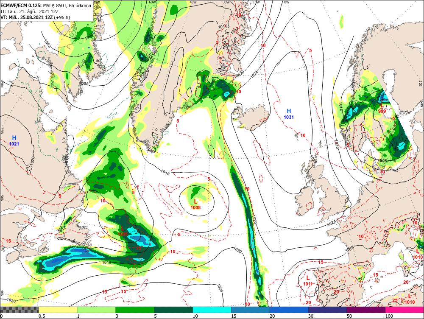Click the dark navy 30–50 mm legend swatch
The height and width of the screenshot is (319, 424).
(x=327, y=310)
